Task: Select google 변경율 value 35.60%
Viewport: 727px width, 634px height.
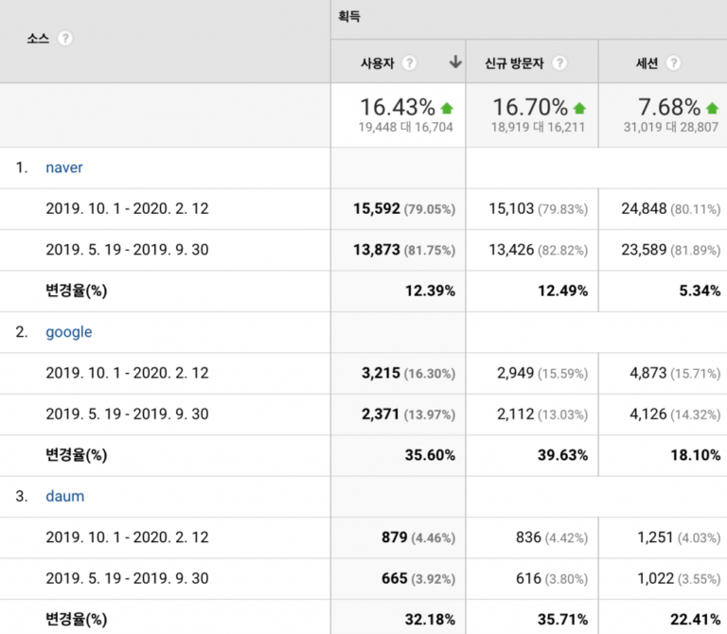Action: click(x=429, y=455)
